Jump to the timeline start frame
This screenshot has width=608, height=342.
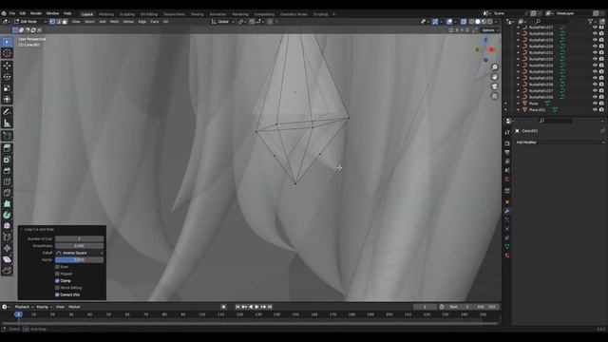coord(237,307)
